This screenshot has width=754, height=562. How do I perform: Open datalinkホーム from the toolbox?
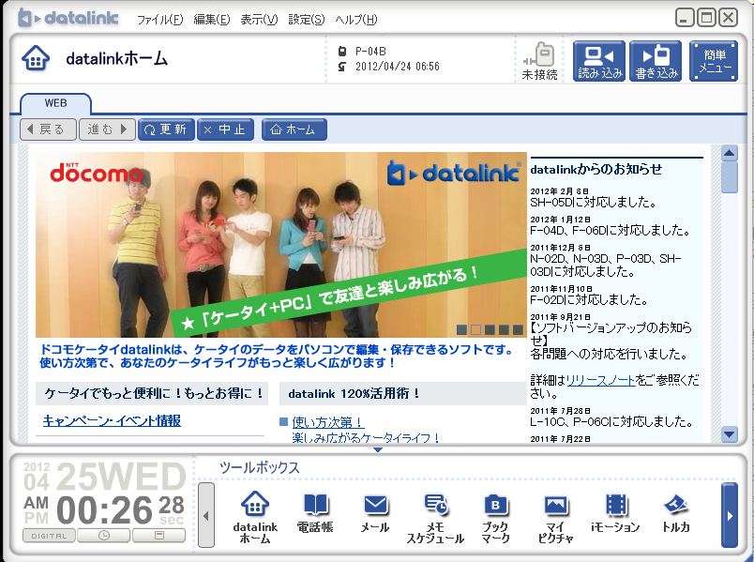255,517
